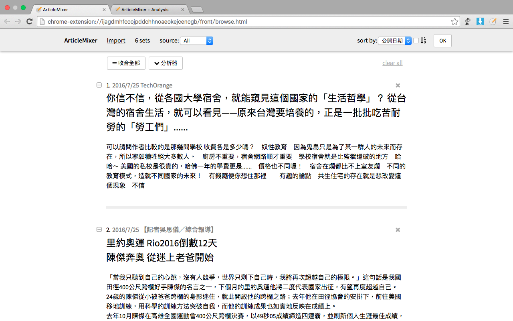Click the browser back arrow
513x321 pixels.
(7, 21)
